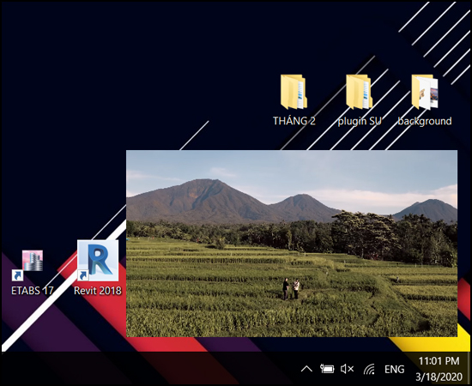
Task: Open the Wi-Fi network tray icon
Action: click(369, 369)
